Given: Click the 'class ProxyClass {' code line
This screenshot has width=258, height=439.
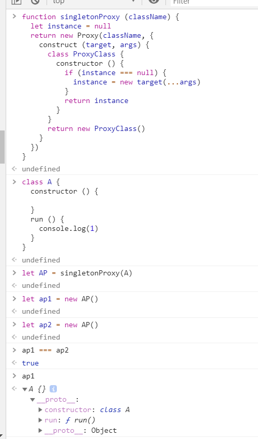Looking at the screenshot, I should (85, 54).
